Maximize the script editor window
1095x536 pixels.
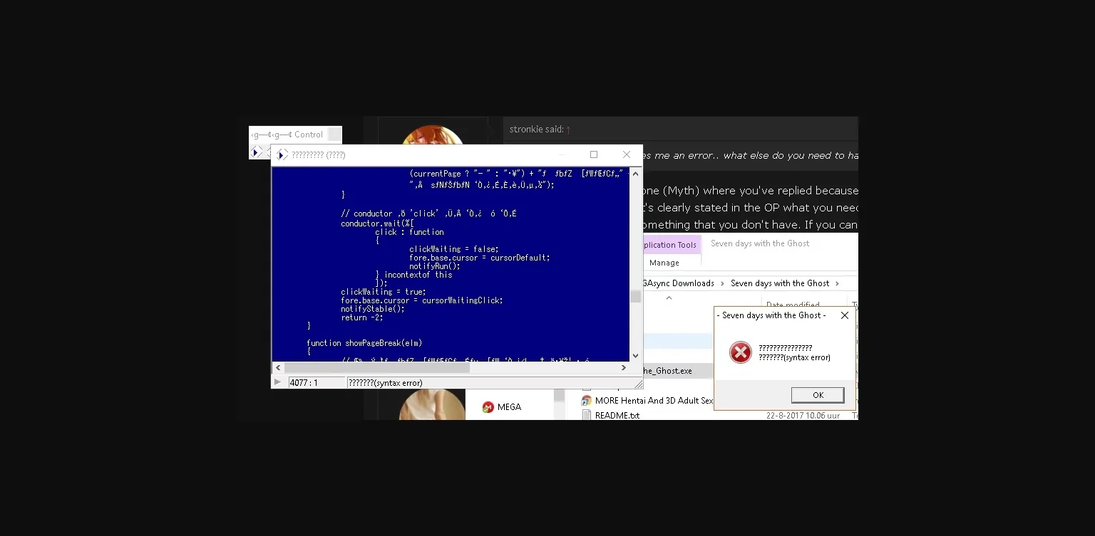pos(593,154)
